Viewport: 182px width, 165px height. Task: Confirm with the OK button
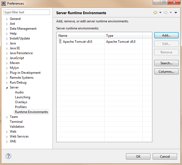(x=138, y=156)
